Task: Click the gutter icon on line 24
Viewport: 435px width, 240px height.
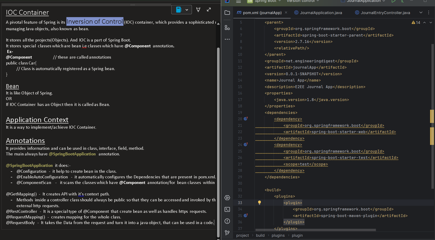Action: pos(245,145)
